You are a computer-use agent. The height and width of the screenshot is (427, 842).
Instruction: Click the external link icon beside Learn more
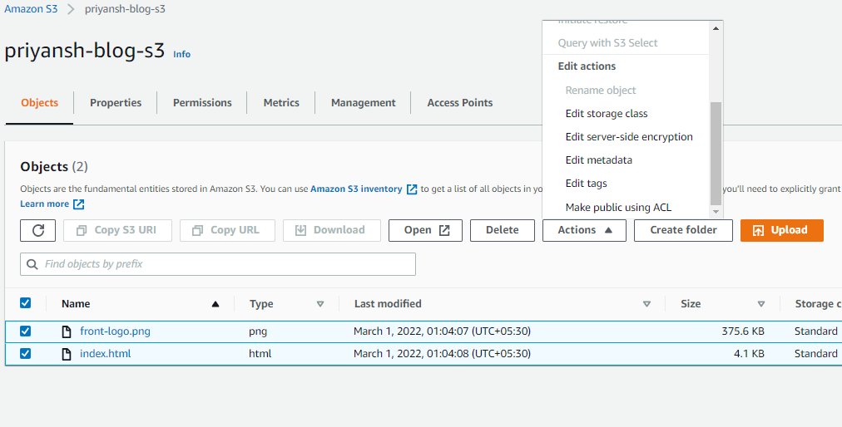pos(79,204)
